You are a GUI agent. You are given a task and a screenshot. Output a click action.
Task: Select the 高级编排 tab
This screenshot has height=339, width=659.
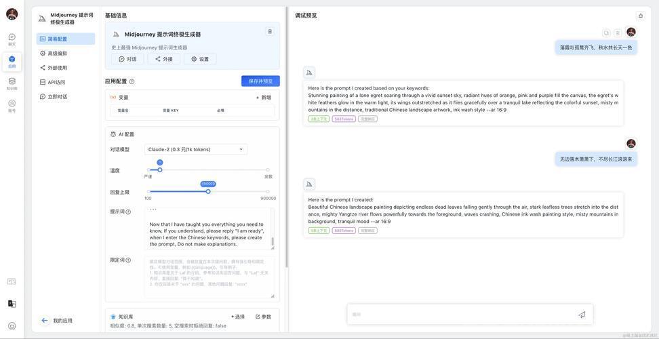click(66, 54)
